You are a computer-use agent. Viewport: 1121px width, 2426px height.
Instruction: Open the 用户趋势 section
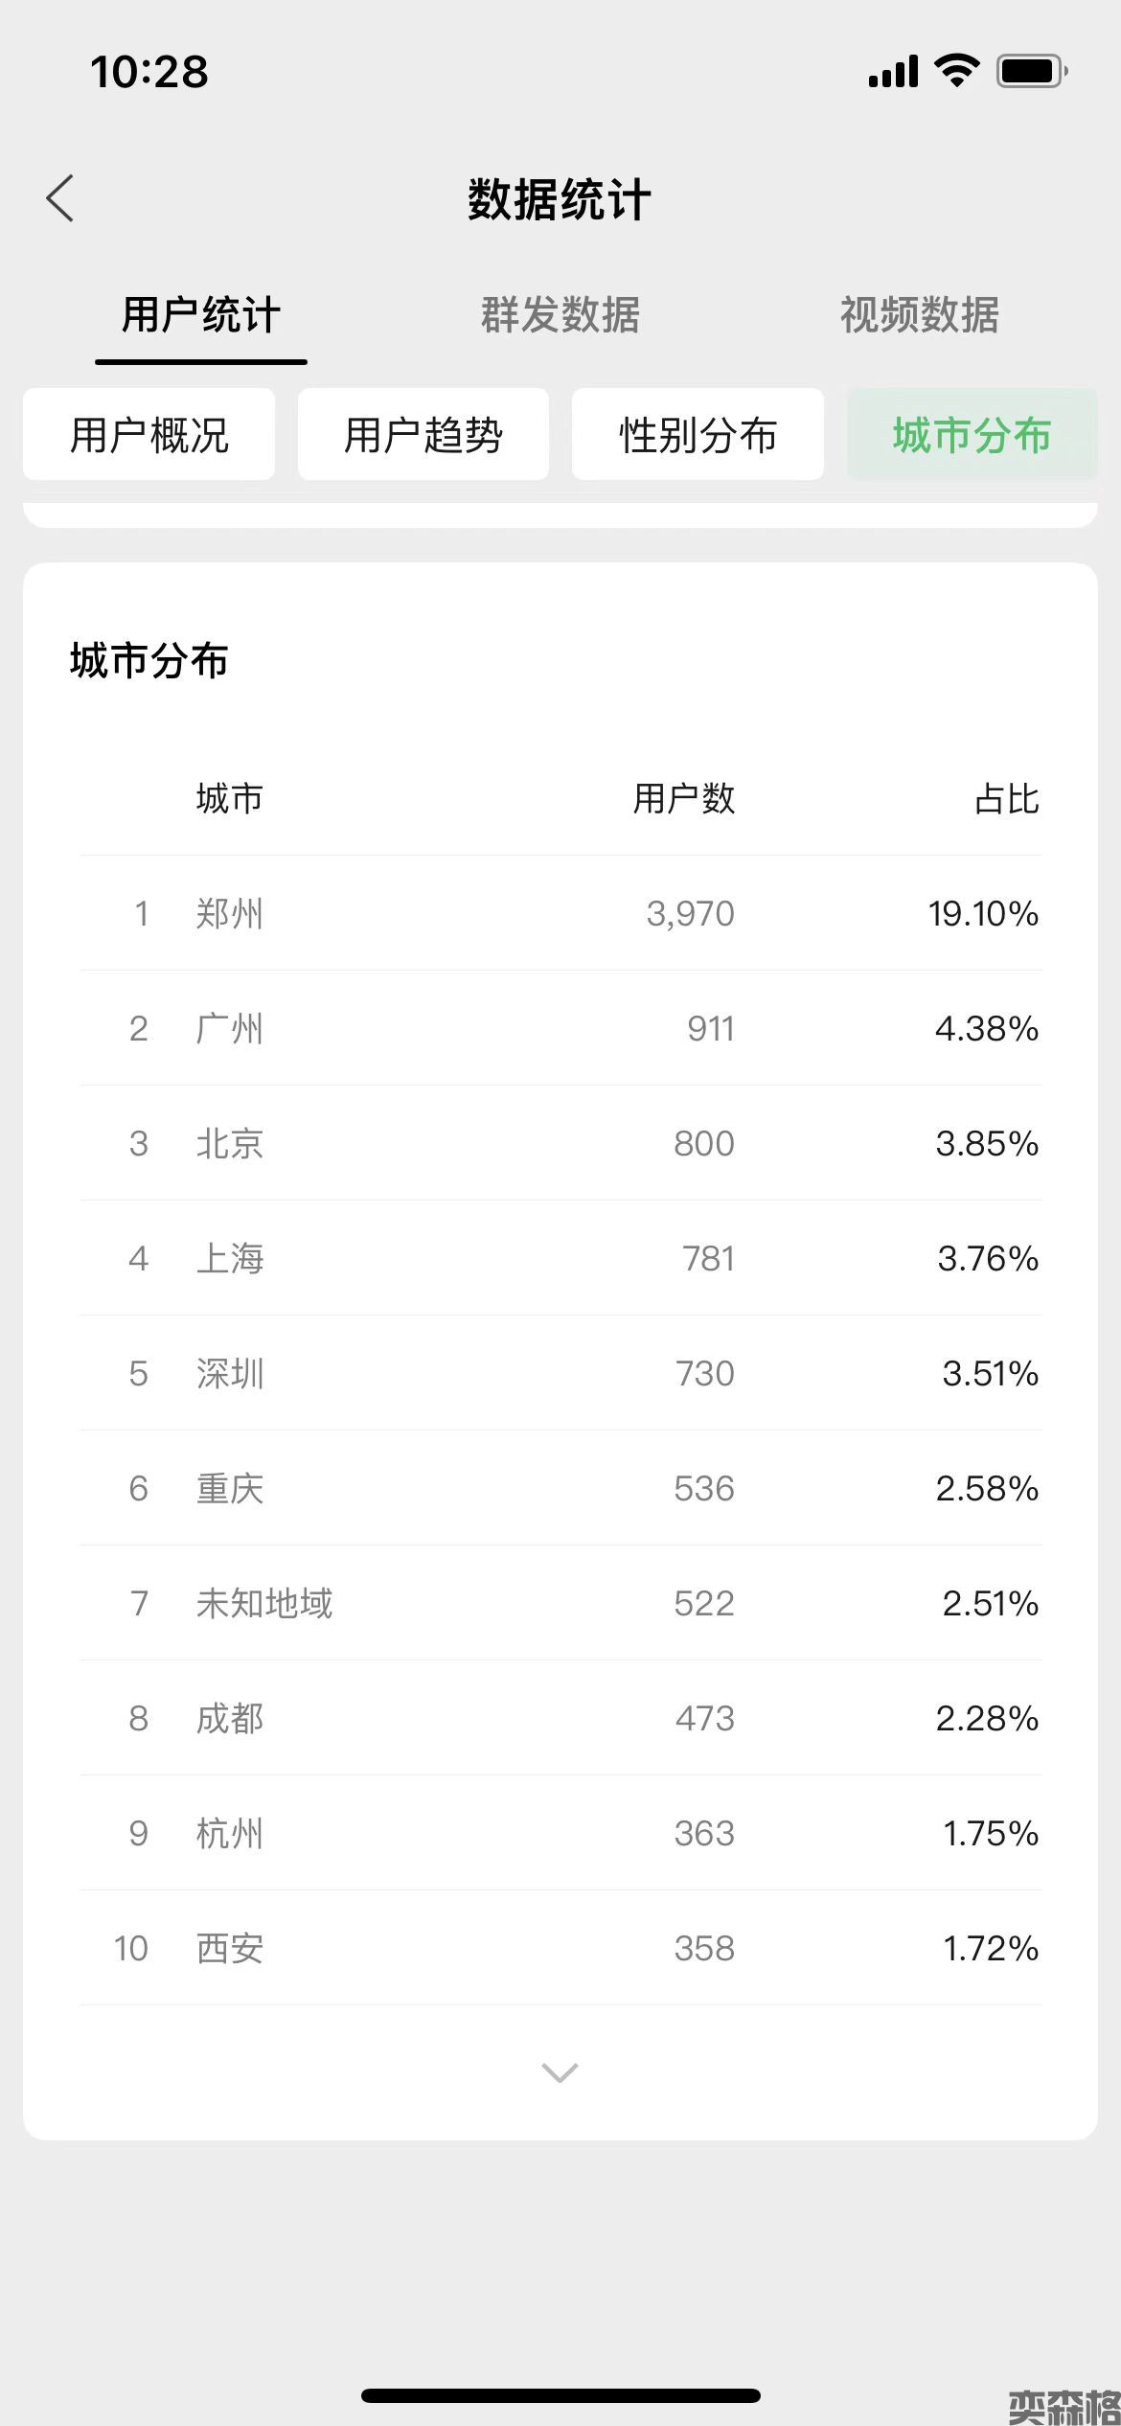[x=423, y=435]
